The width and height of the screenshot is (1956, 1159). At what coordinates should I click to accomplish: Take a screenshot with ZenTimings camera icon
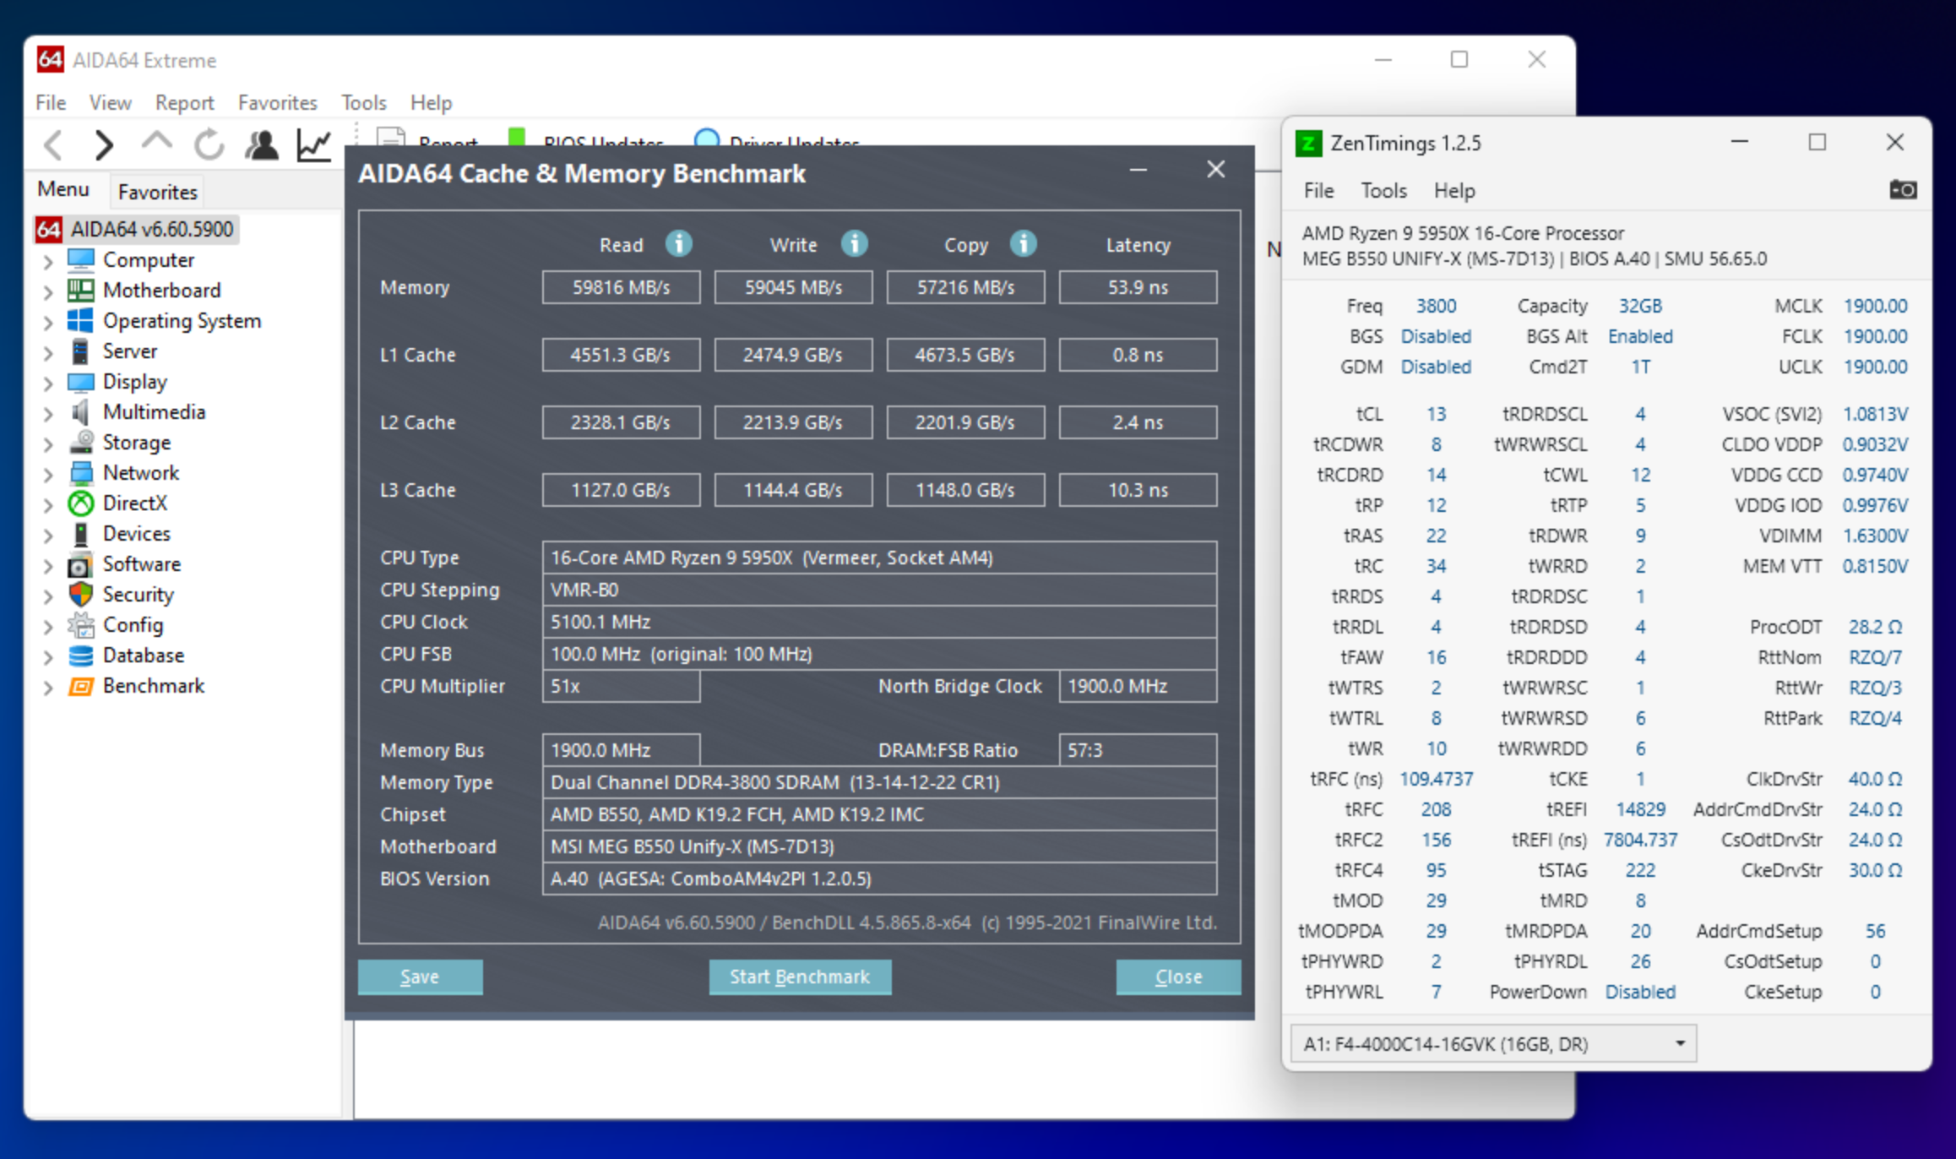1903,190
